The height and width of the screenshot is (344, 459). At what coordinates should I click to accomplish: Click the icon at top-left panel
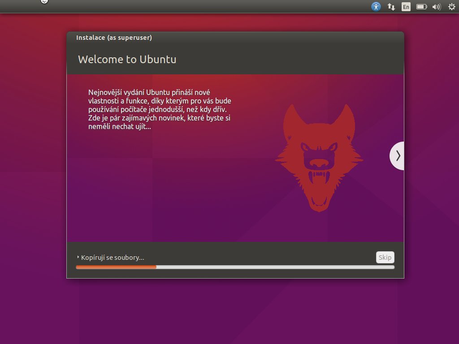[44, 2]
